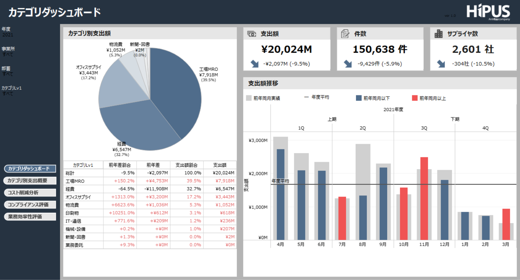
Task: Open 業務効率性評価 view
Action: (30, 217)
